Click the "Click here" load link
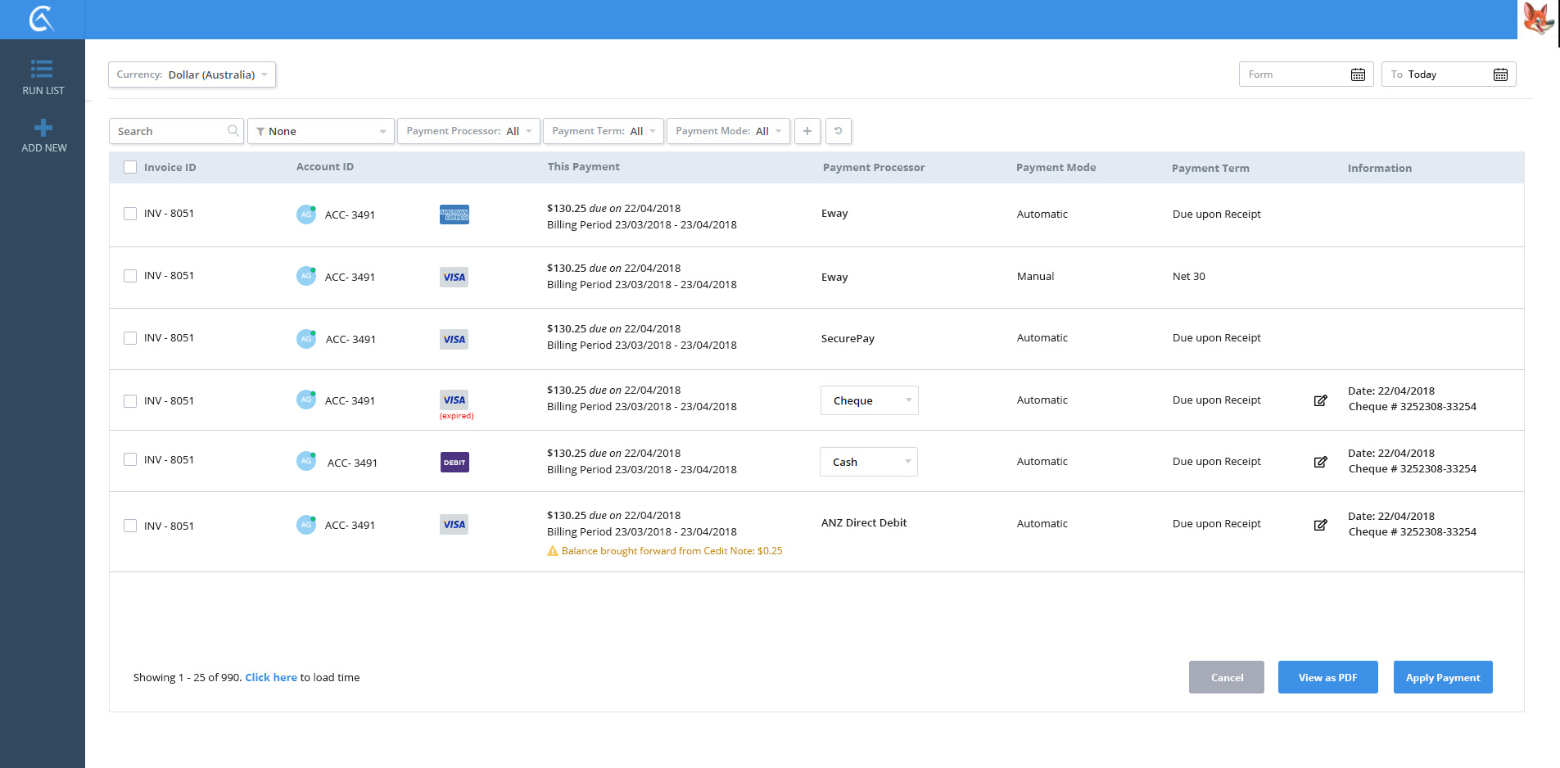 (271, 677)
